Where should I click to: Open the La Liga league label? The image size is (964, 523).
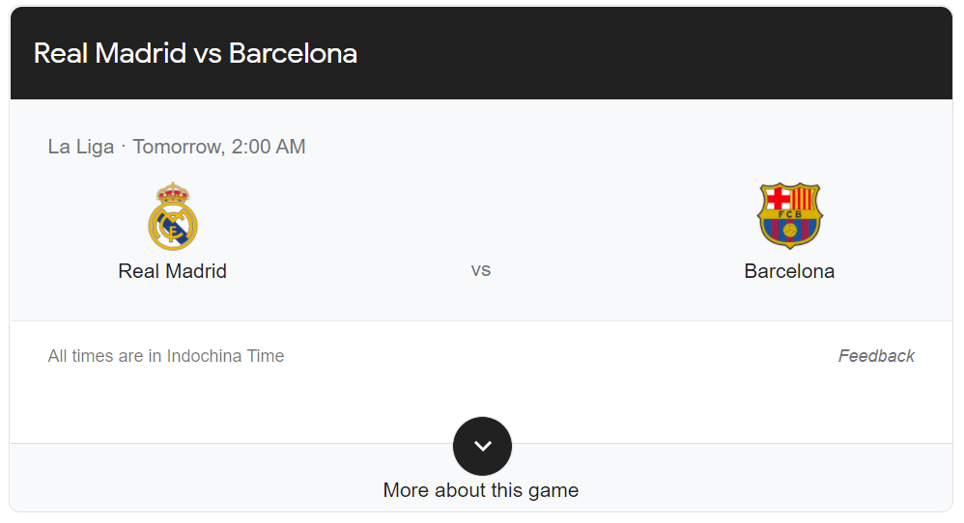click(81, 147)
